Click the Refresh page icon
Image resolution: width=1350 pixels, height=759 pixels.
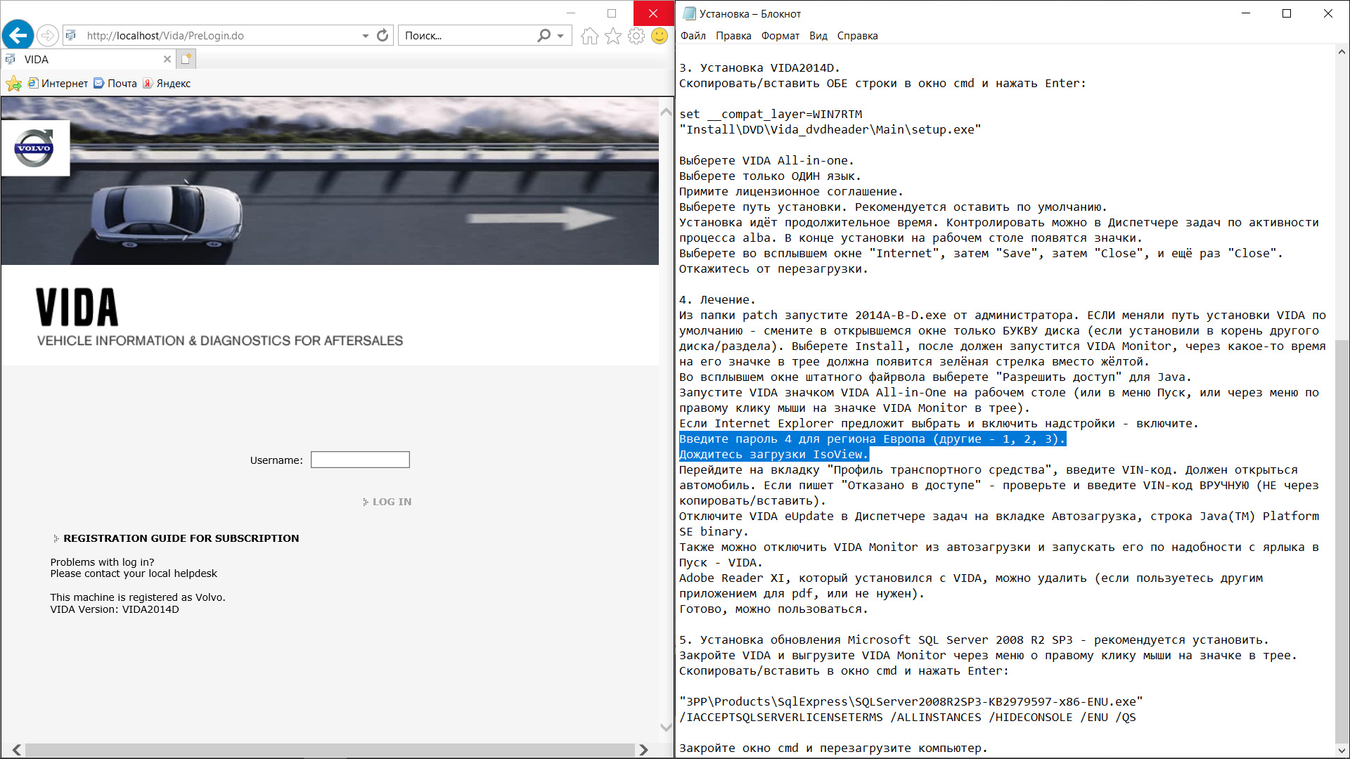(x=382, y=35)
